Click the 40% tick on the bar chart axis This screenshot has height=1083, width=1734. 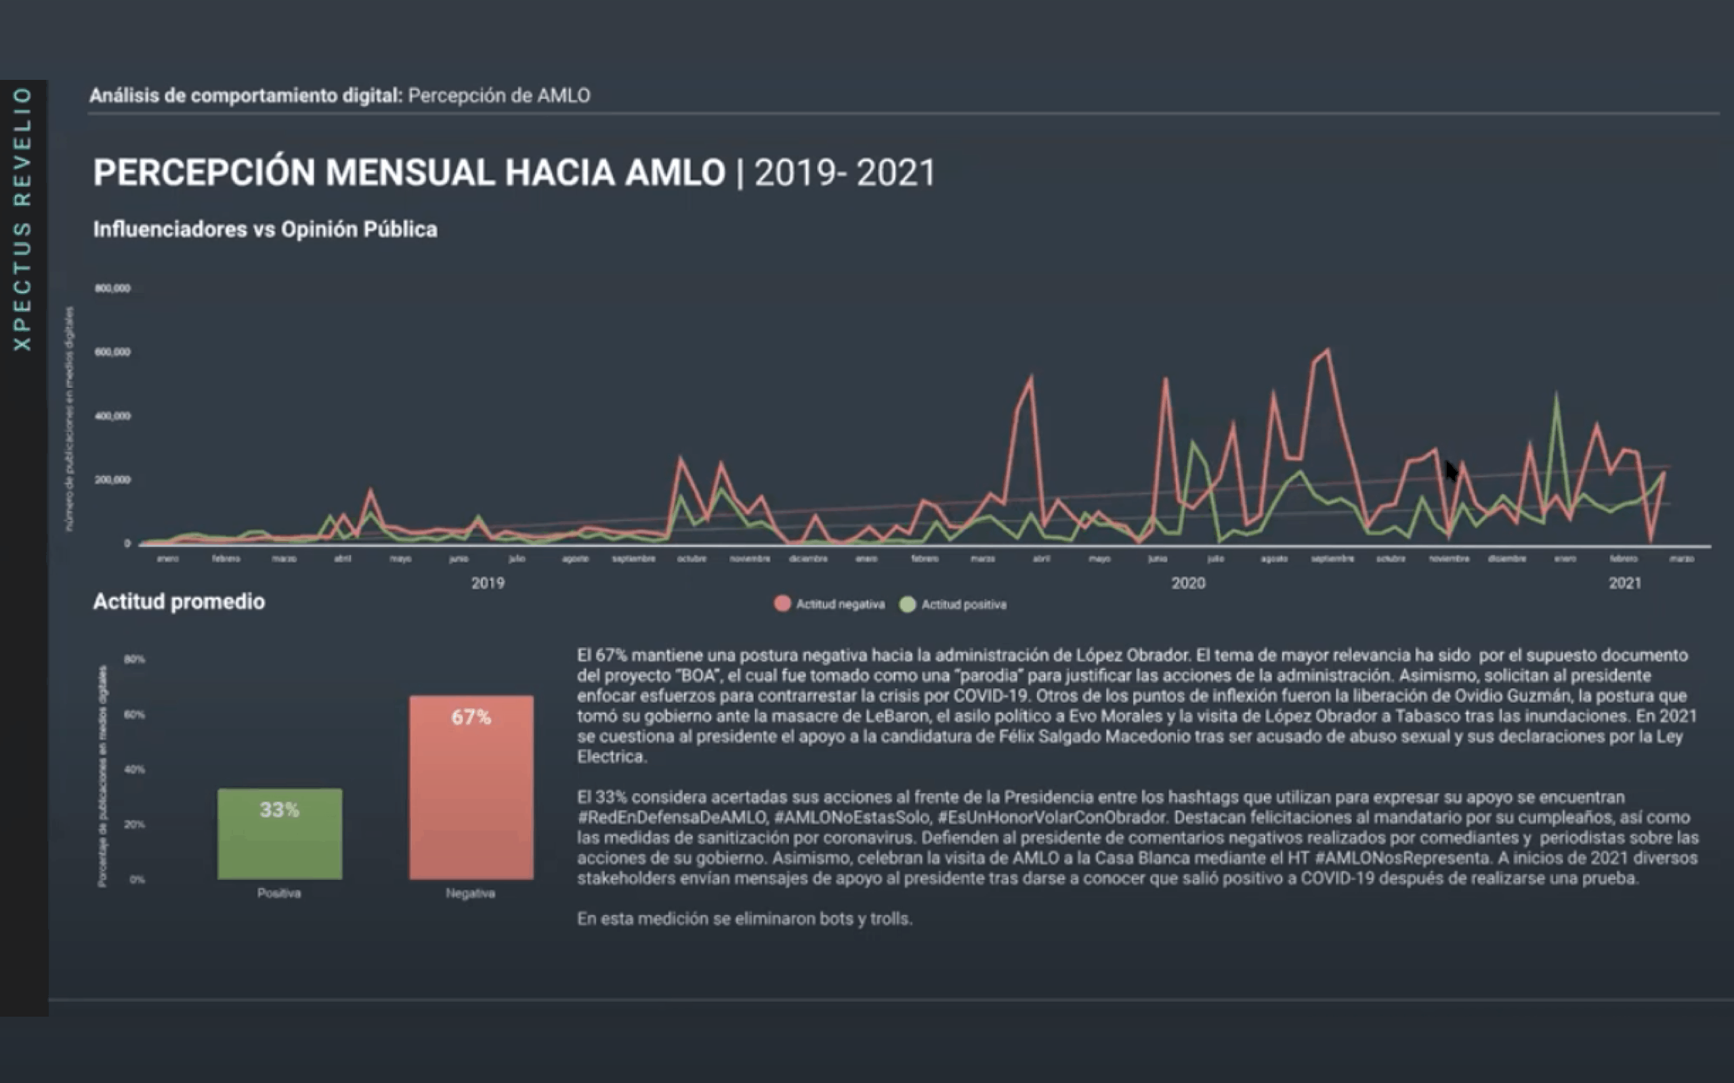[135, 770]
